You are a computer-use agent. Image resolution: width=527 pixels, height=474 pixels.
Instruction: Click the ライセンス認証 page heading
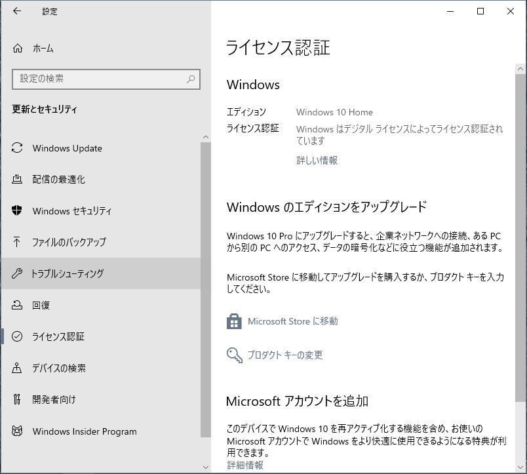pyautogui.click(x=278, y=47)
